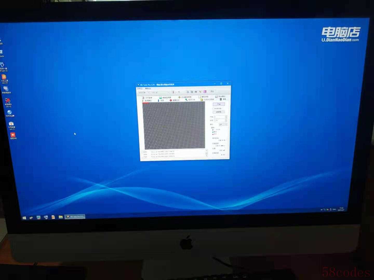374x280 pixels.
Task: Click the purple save/download toolbar icon
Action: (x=205, y=92)
